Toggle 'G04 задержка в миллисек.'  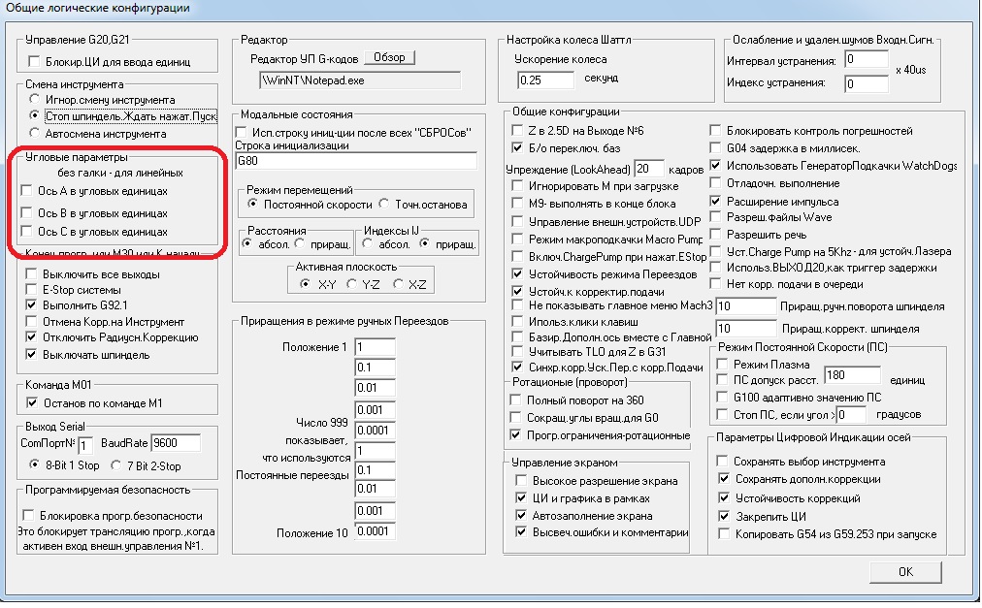coord(715,147)
